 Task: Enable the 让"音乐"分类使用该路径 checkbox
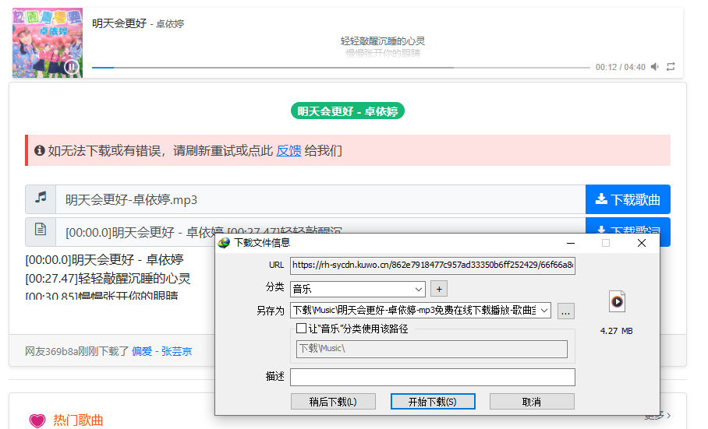point(301,328)
